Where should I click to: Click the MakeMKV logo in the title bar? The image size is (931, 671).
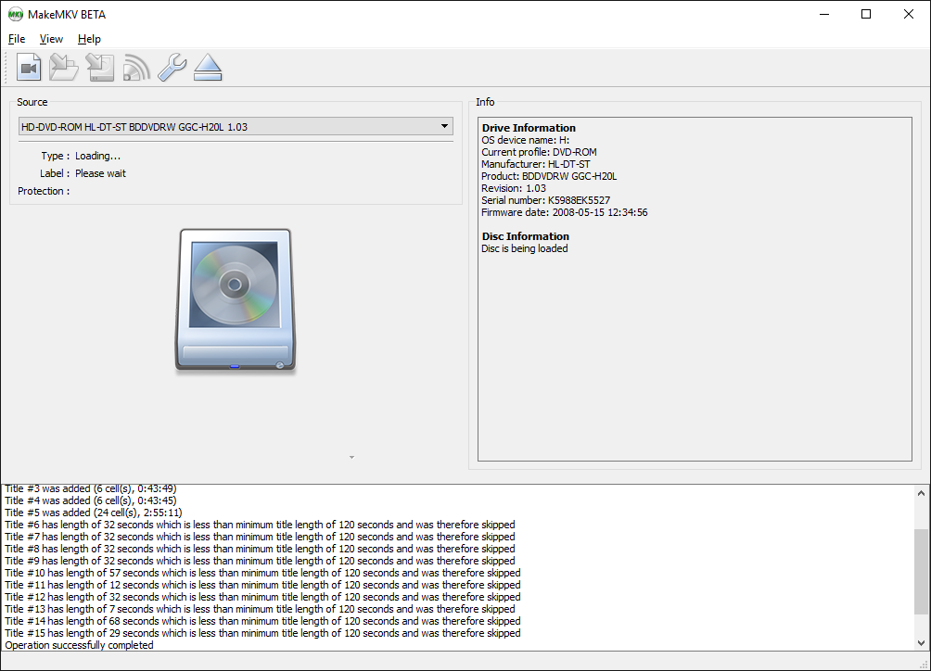[15, 14]
